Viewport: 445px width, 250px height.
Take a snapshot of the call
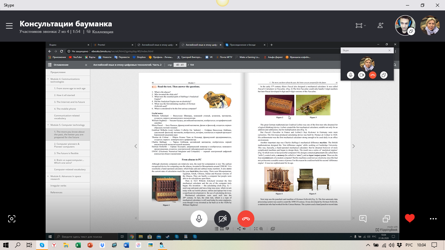12,218
